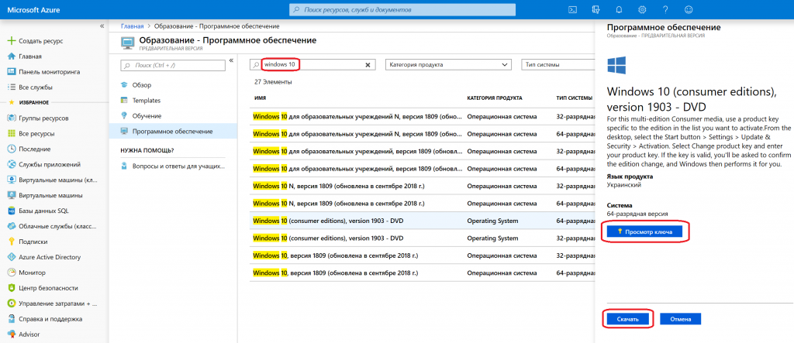Image resolution: width=794 pixels, height=343 pixels.
Task: Select 64-bit Windows 10 N версия 1809 row
Action: (x=422, y=204)
